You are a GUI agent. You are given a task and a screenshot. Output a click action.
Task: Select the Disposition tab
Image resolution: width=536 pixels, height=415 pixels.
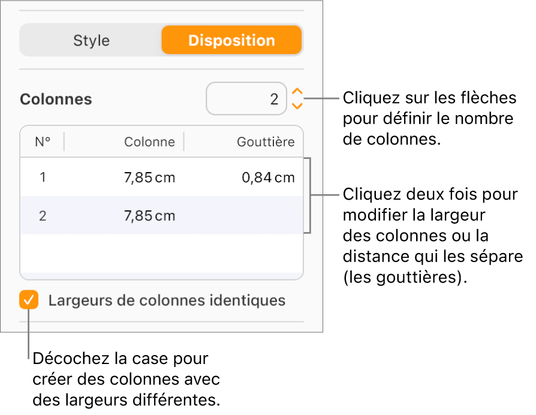(231, 40)
